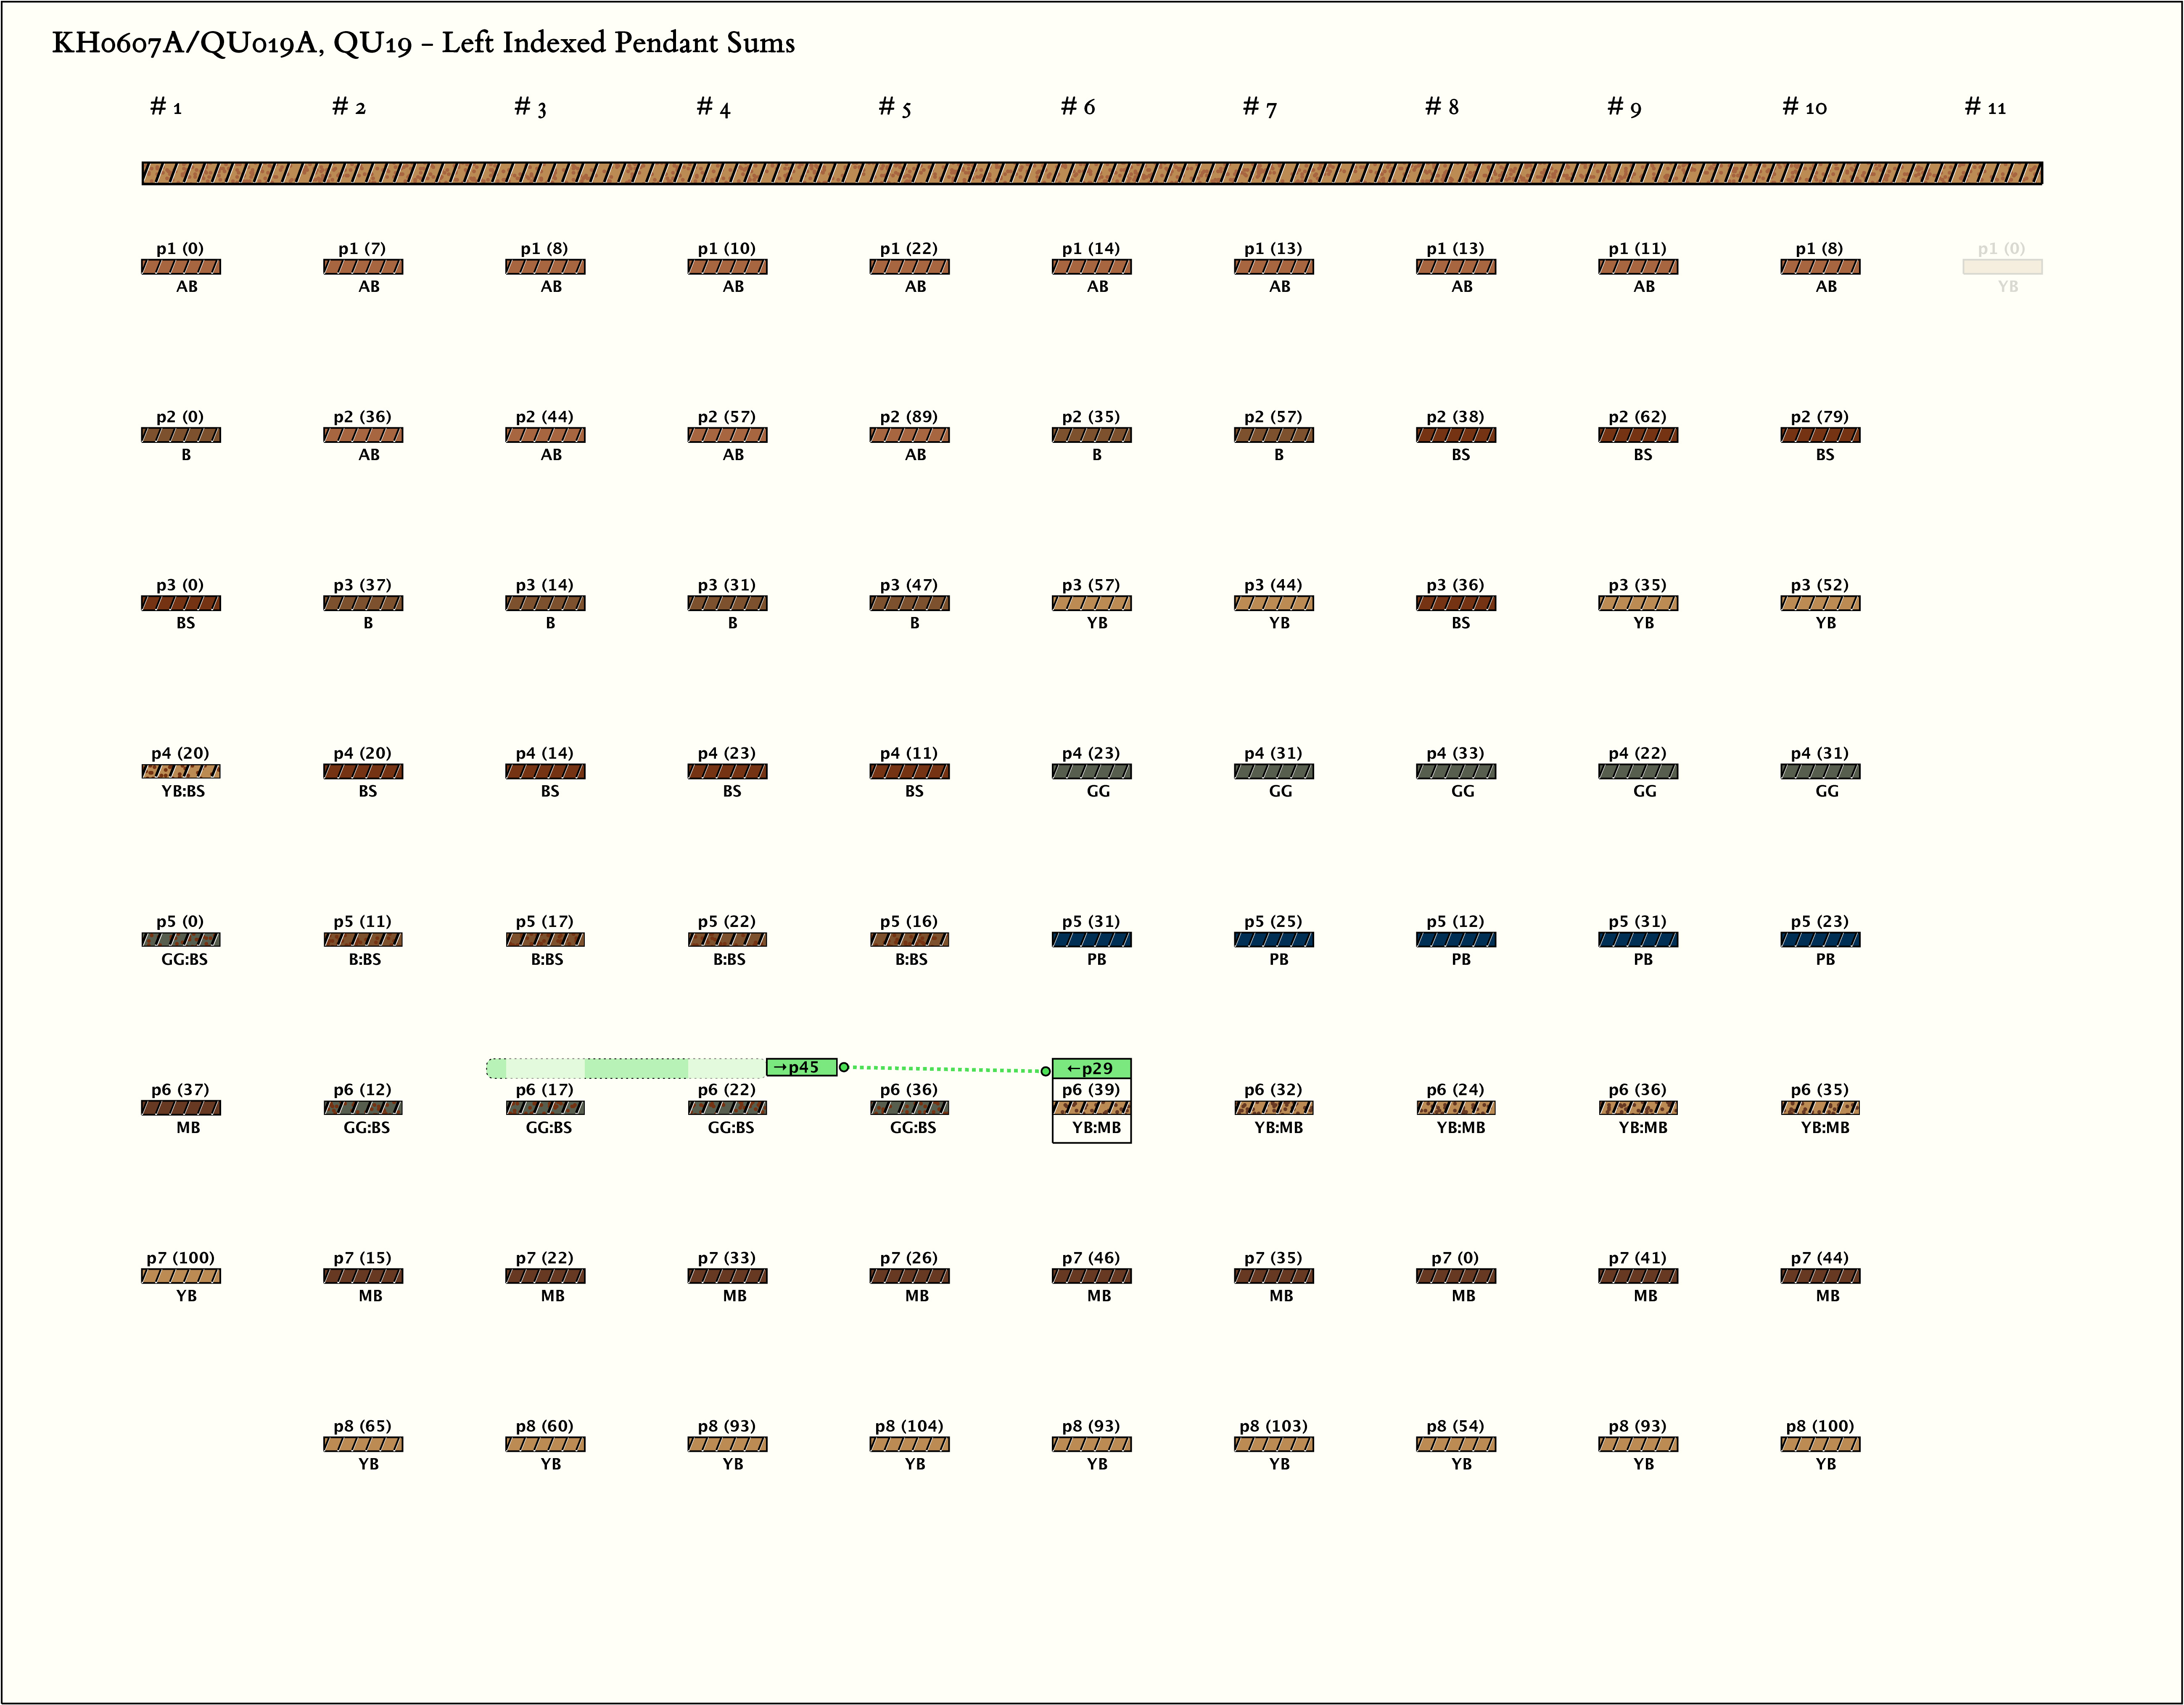Viewport: 2184px width, 1705px height.
Task: Select the faded p1 (0) YB pendant in column 11
Action: (2002, 266)
